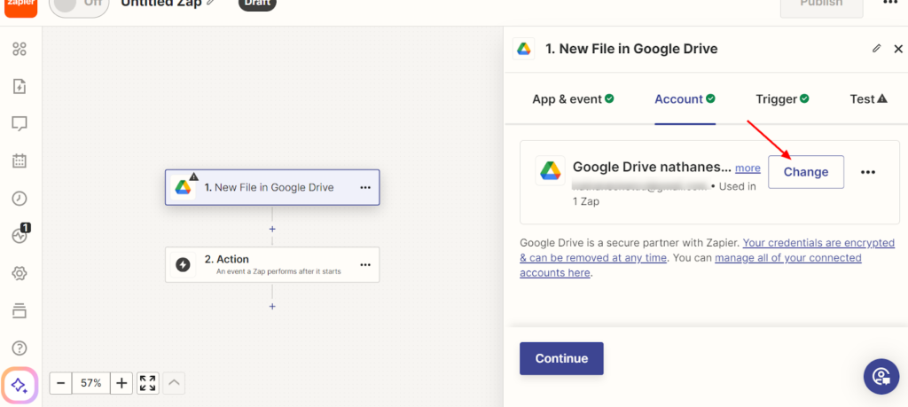Open the settings gear sidebar icon
908x407 pixels.
click(20, 273)
